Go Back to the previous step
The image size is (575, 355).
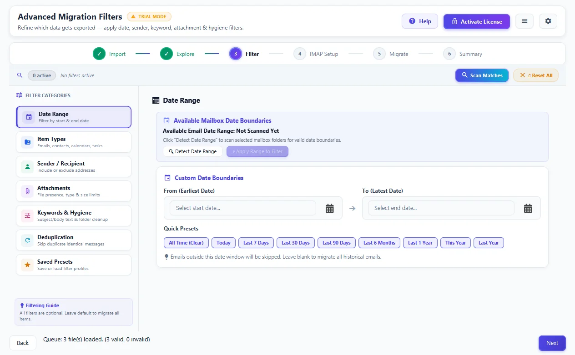[23, 343]
